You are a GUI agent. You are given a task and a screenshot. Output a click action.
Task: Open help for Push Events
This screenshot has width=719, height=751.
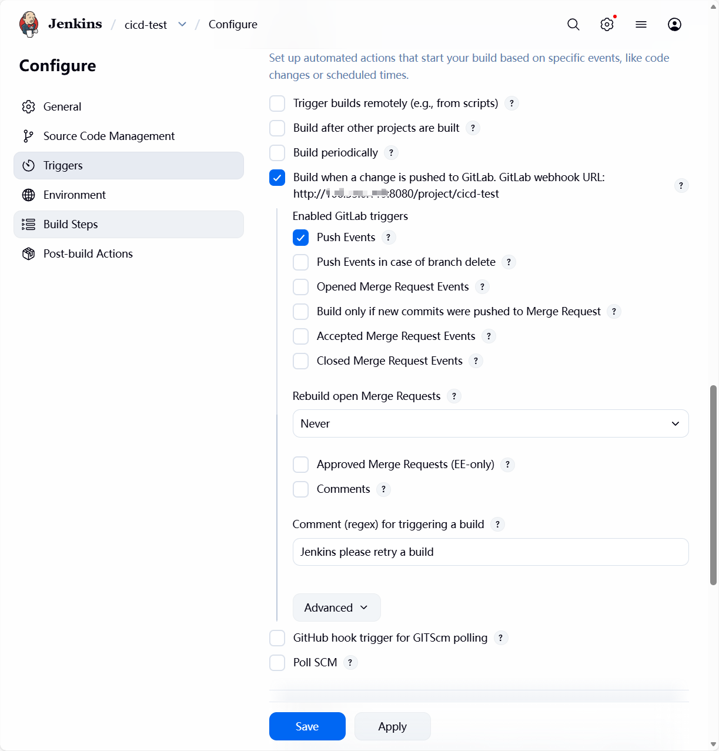point(388,238)
